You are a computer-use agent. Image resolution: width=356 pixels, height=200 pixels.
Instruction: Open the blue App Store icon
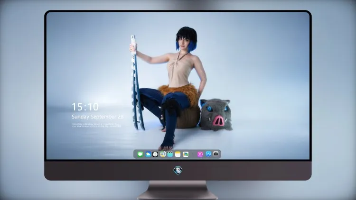pos(208,154)
